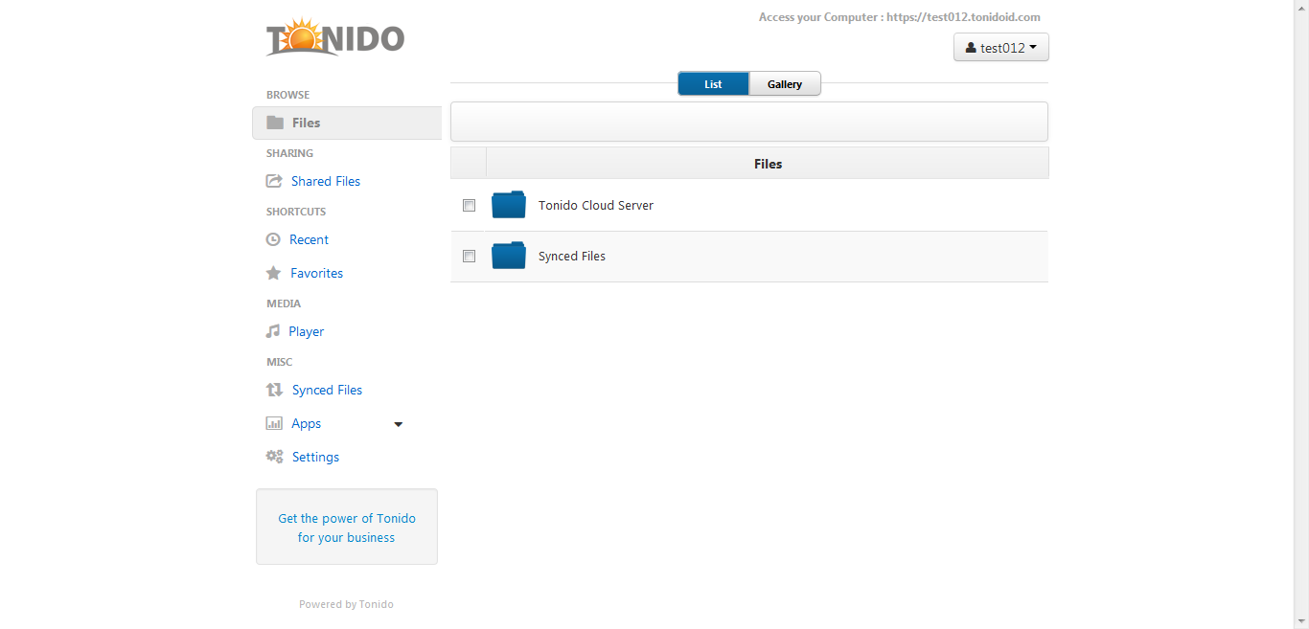Click the Tonido Cloud Server folder icon
This screenshot has height=629, width=1309.
tap(509, 205)
